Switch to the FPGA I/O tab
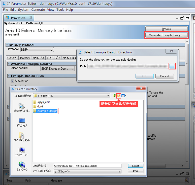Screen dimensions: 195x185 (53, 58)
